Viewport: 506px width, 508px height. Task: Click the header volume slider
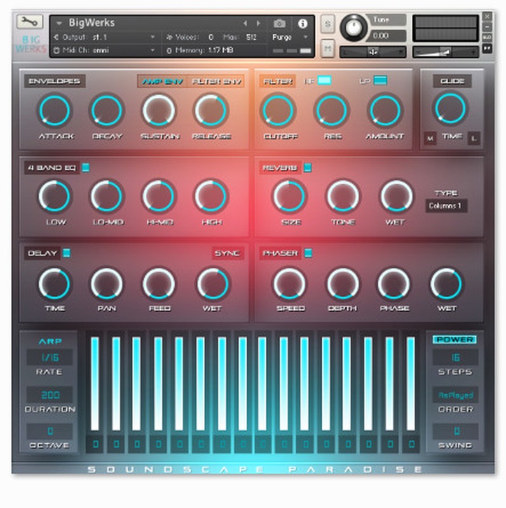pos(446,52)
